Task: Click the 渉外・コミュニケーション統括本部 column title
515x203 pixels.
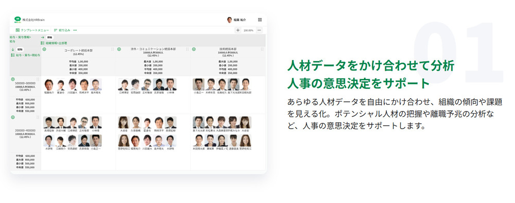Action: 153,49
